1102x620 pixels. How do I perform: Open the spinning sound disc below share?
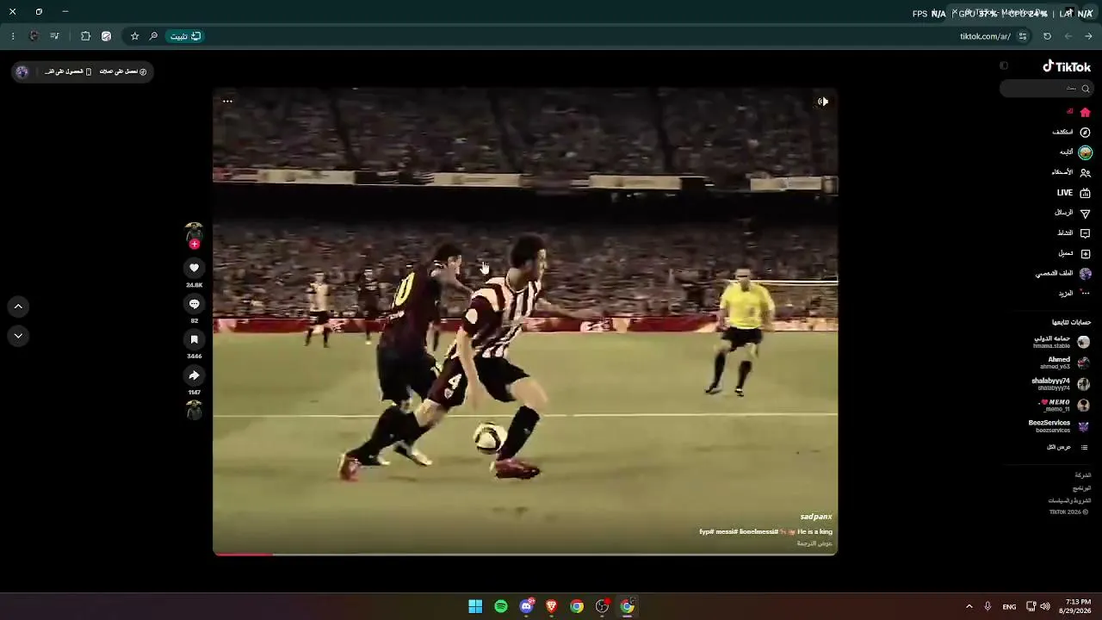(194, 410)
